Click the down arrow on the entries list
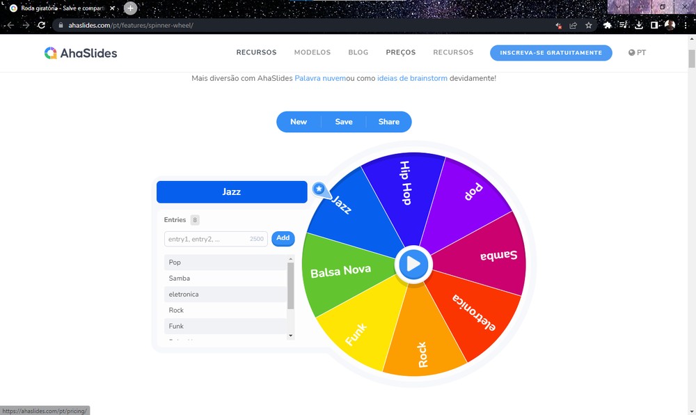696x415 pixels. (x=291, y=336)
